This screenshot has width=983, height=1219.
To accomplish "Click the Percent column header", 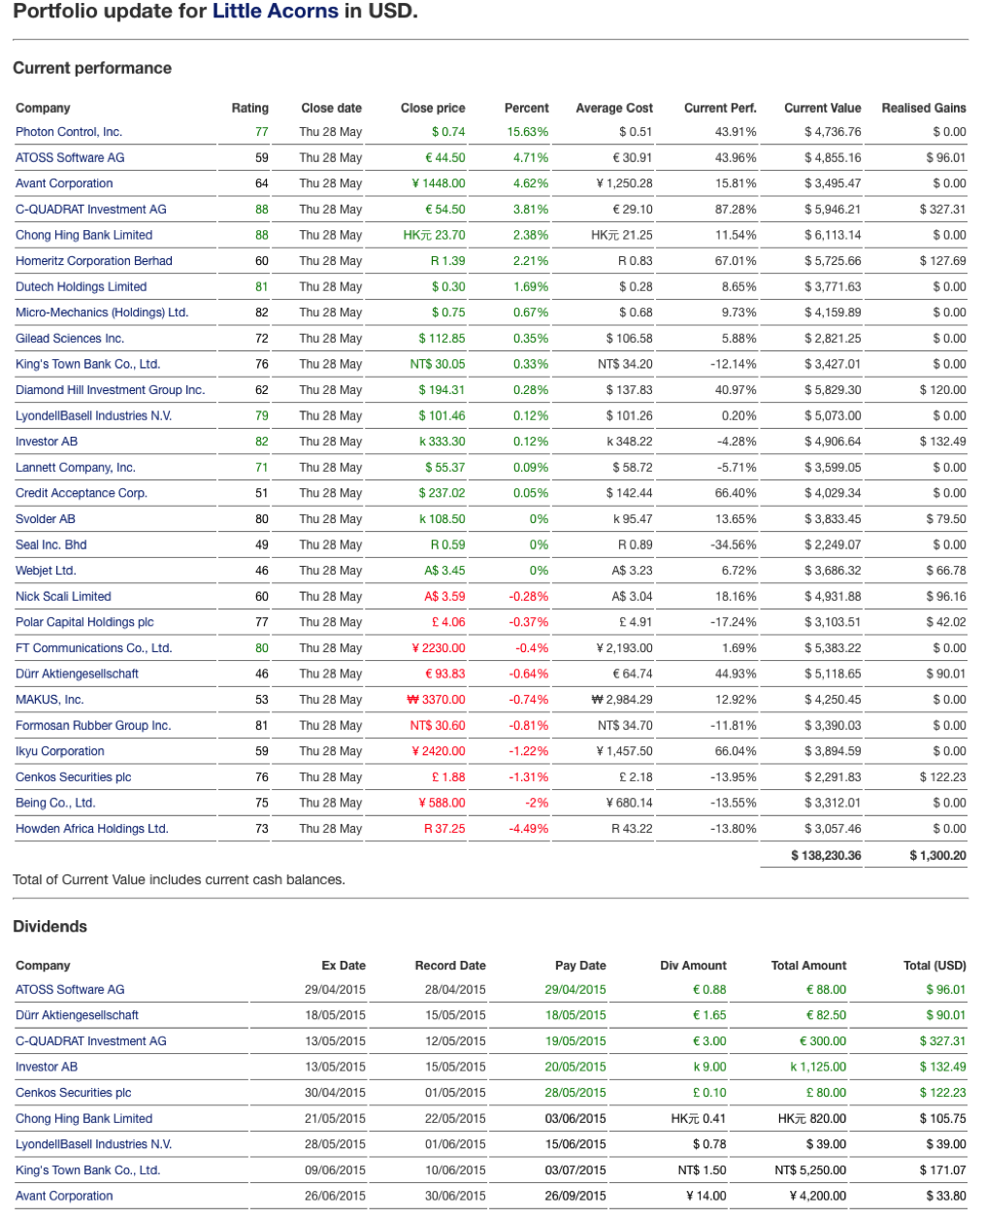I will [x=527, y=108].
